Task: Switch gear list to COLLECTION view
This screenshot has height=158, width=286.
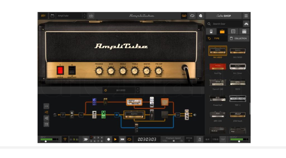Action: click(239, 38)
